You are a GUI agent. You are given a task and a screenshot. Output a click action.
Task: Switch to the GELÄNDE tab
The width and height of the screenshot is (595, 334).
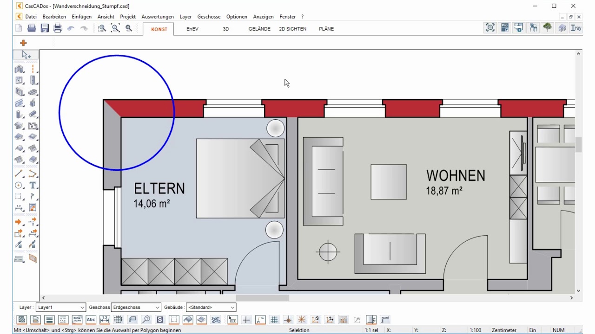pyautogui.click(x=259, y=29)
